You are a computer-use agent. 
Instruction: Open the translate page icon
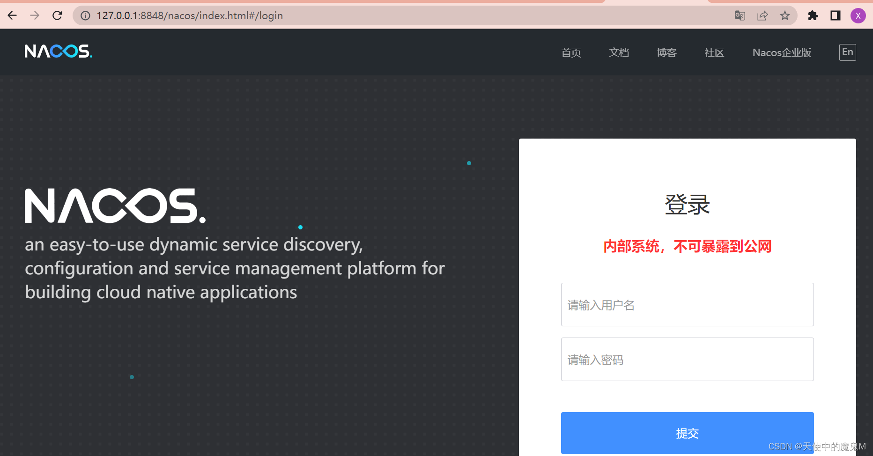pyautogui.click(x=740, y=15)
